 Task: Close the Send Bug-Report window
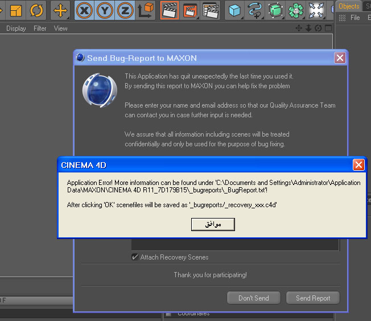point(340,57)
